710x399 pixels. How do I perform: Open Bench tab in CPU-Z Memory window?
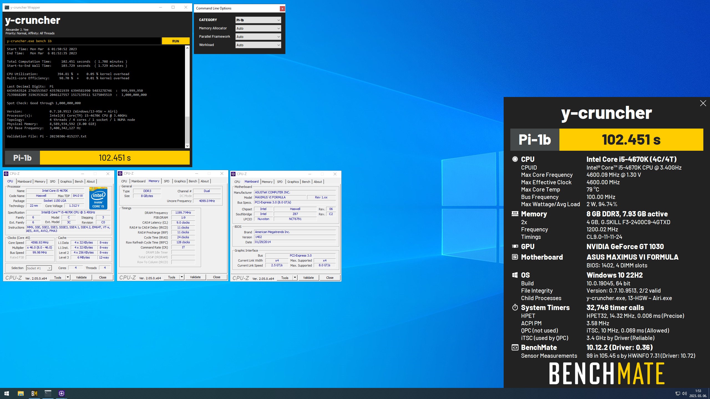[x=193, y=181]
